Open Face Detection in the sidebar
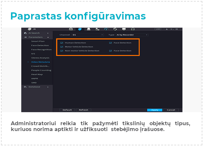Viewport: 203px width, 146px height. [40, 46]
